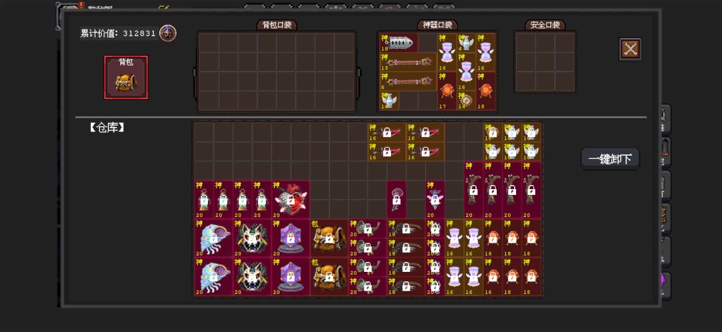Select the locked pink-winged fairy level 20

coord(435,200)
